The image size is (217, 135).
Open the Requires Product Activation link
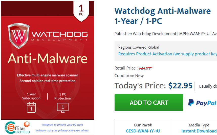coord(167,54)
